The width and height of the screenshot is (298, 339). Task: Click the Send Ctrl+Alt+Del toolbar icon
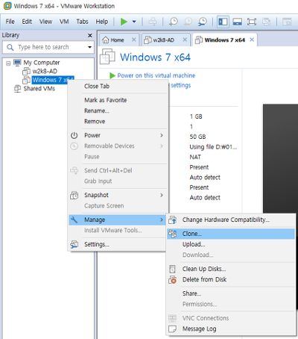click(153, 22)
